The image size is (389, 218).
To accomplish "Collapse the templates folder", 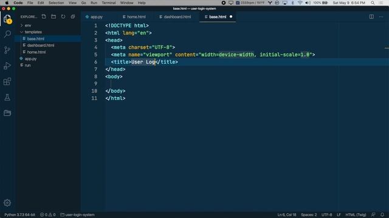I will click(33, 32).
